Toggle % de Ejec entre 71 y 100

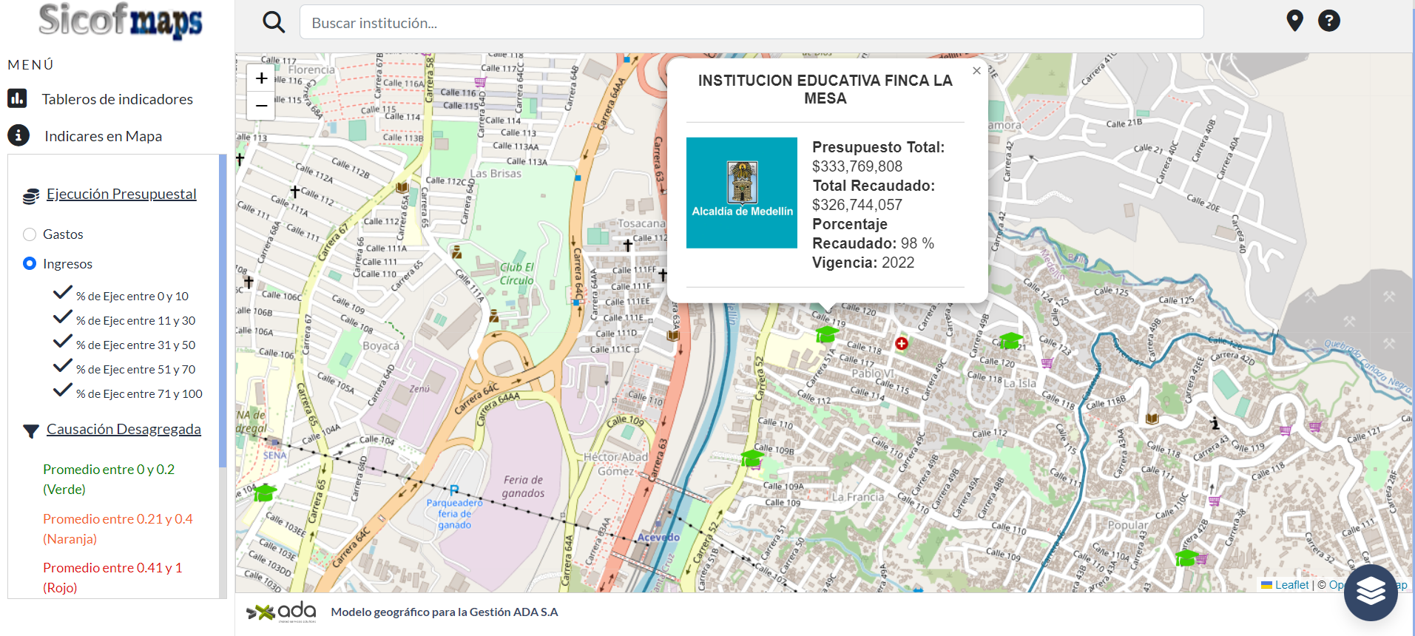63,392
